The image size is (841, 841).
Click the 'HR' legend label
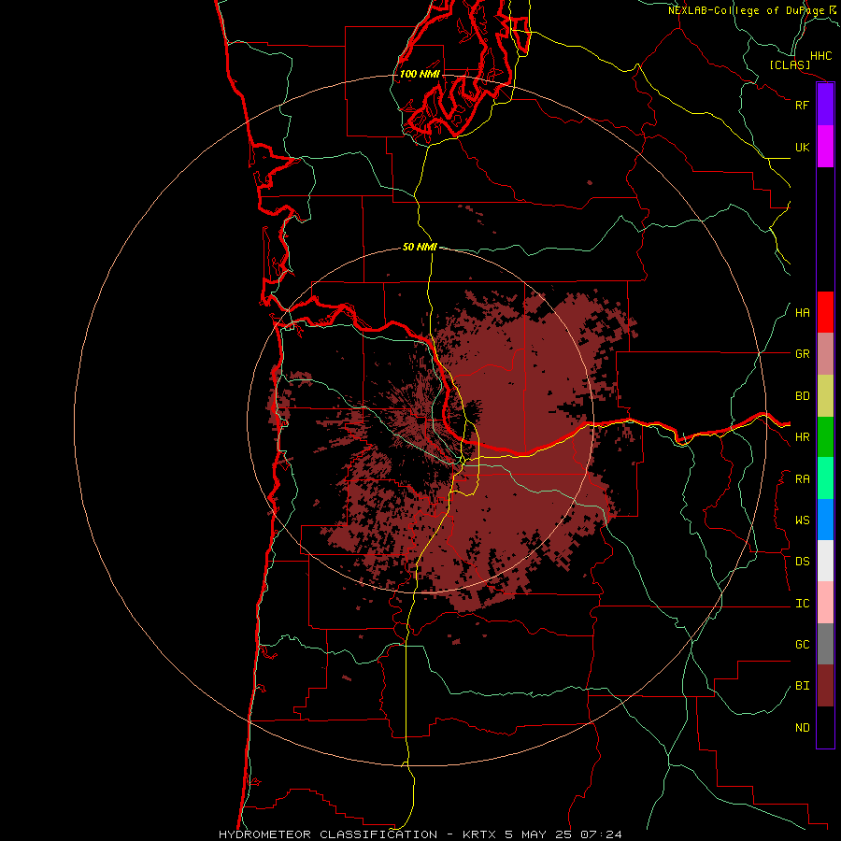[802, 437]
